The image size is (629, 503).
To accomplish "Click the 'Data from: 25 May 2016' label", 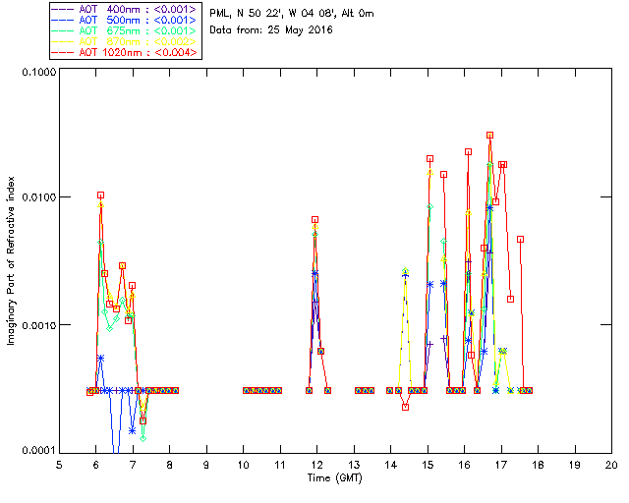I will [x=271, y=30].
